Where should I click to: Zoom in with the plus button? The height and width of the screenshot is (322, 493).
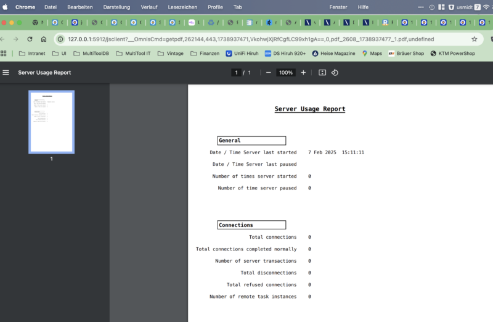tap(303, 73)
